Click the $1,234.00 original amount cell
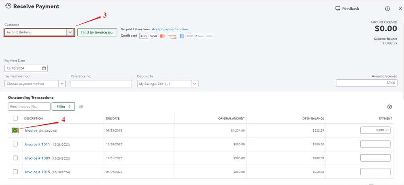This screenshot has height=185, width=404. 238,130
